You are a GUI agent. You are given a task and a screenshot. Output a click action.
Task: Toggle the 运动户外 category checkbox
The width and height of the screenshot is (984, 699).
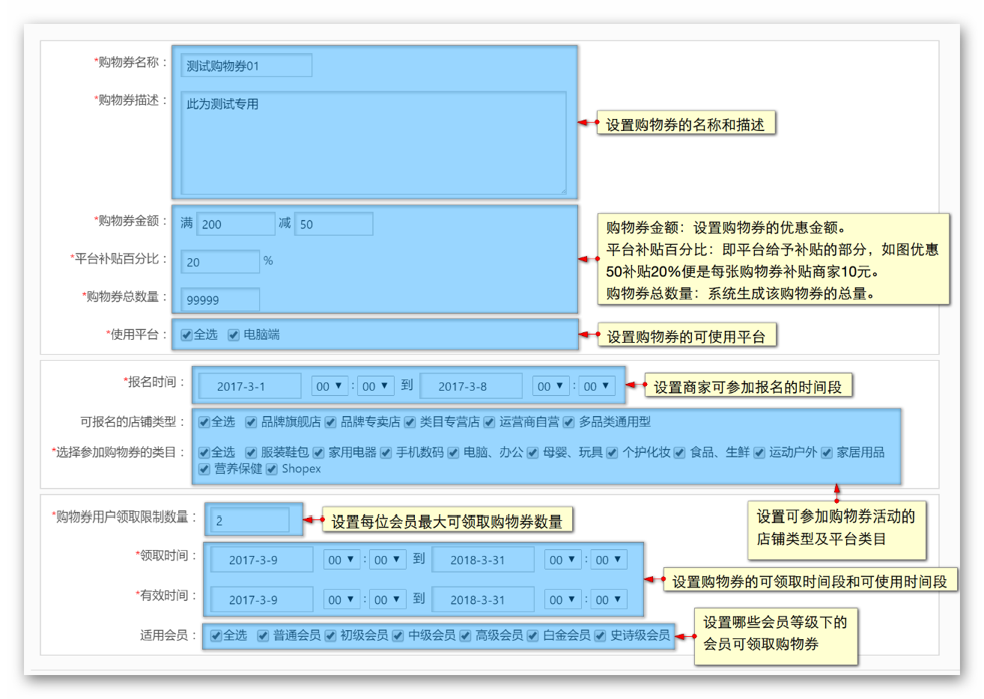[759, 453]
